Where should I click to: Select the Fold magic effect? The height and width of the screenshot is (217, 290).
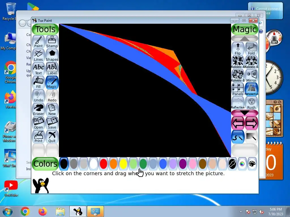coord(251,49)
